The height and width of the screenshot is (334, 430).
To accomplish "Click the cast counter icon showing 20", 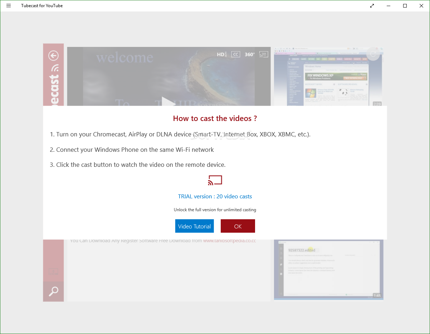I will pos(264,54).
